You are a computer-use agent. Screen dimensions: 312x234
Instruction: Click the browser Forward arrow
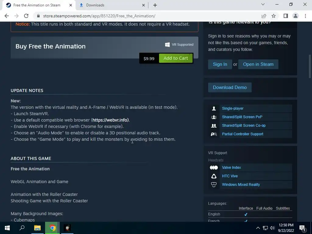[x=16, y=16]
